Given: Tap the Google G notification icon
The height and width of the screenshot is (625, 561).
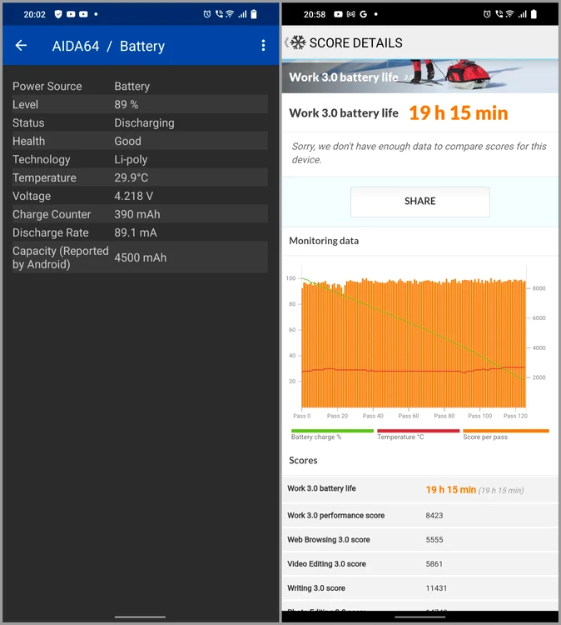Looking at the screenshot, I should pyautogui.click(x=364, y=14).
